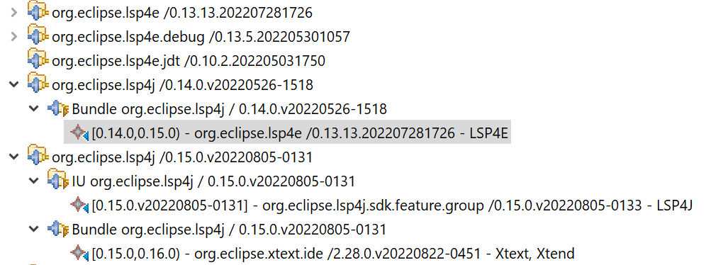This screenshot has width=723, height=265.
Task: Click the org.eclipse.lsp4e 0.13.13 plugin folder icon
Action: (x=38, y=11)
